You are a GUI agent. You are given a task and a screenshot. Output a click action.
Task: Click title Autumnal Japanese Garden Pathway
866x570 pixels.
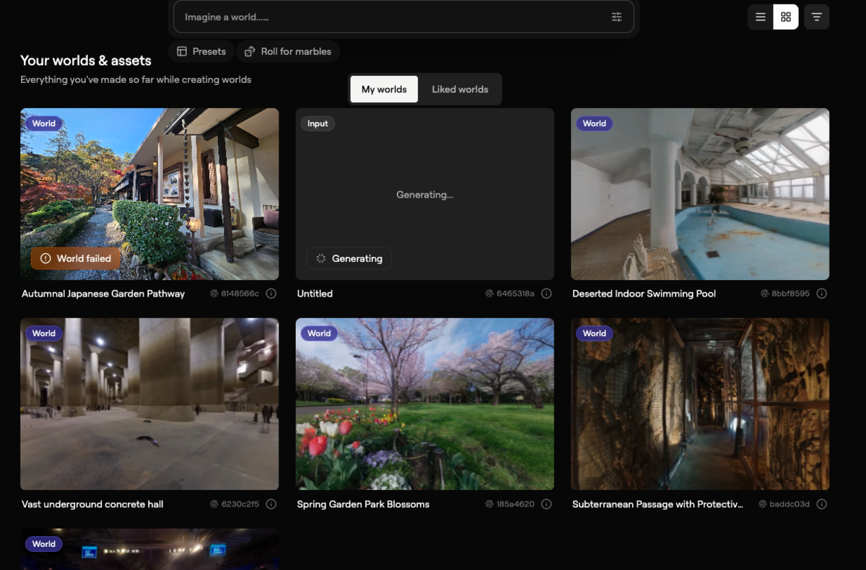tap(103, 294)
